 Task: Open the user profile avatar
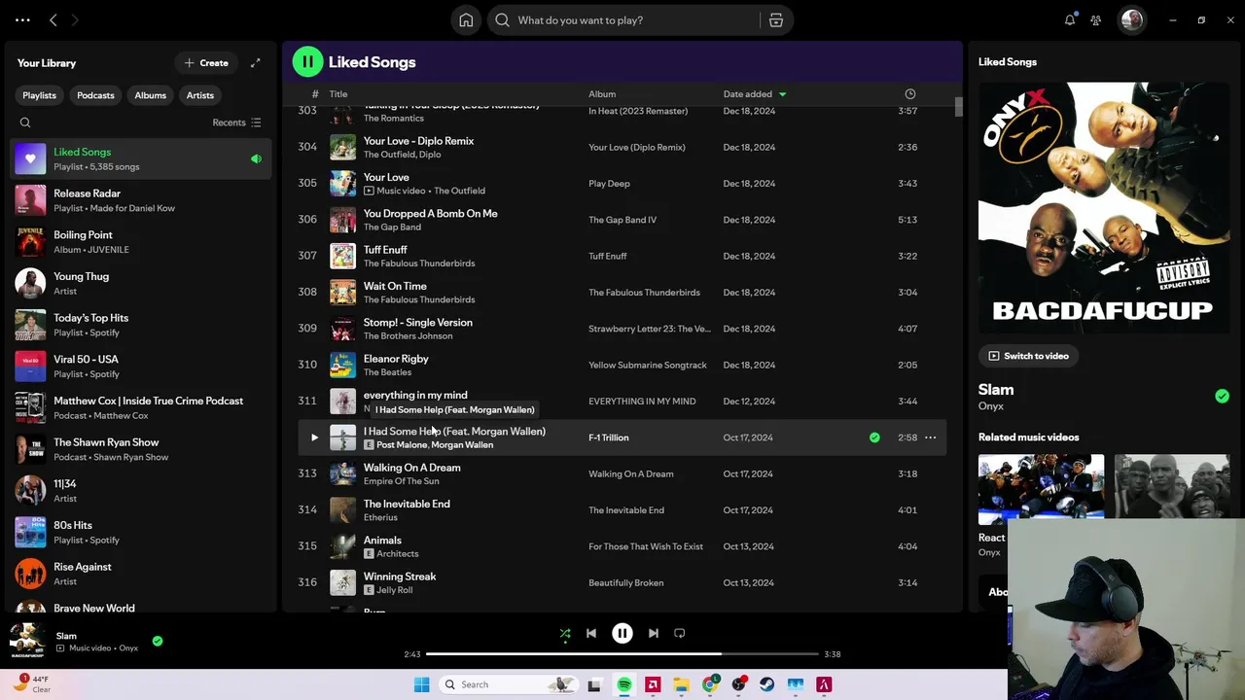[x=1132, y=20]
